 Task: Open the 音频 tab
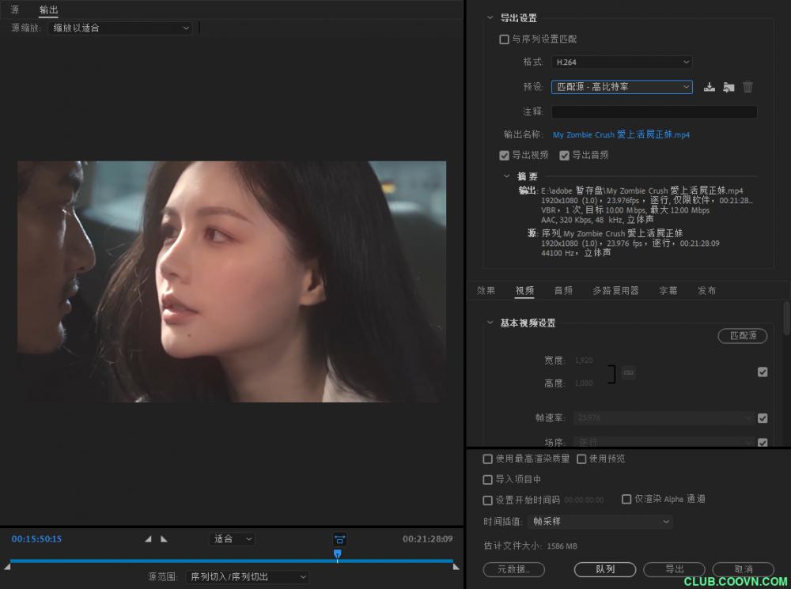click(563, 290)
